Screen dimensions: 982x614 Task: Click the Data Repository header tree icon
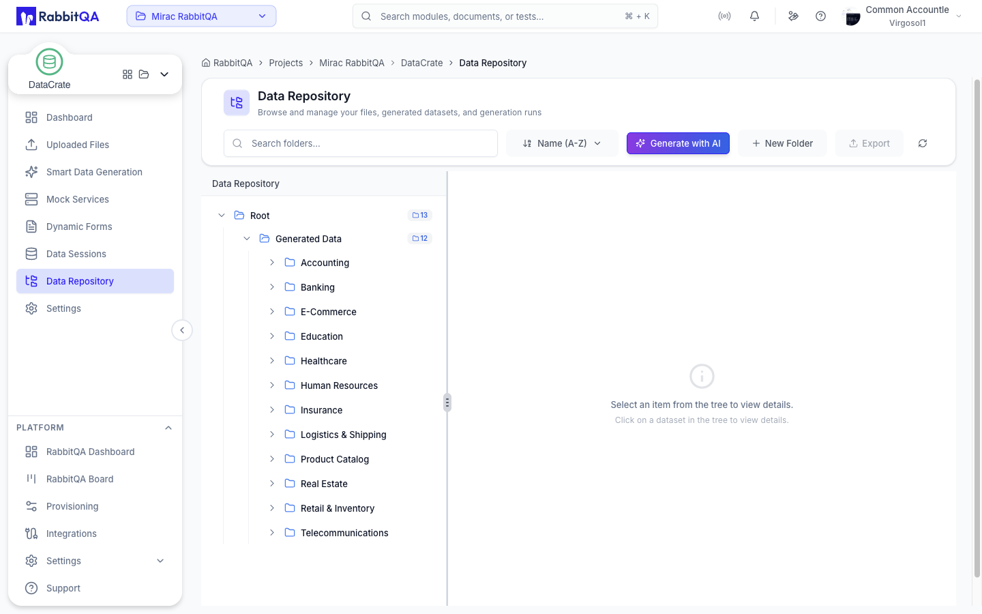(237, 103)
